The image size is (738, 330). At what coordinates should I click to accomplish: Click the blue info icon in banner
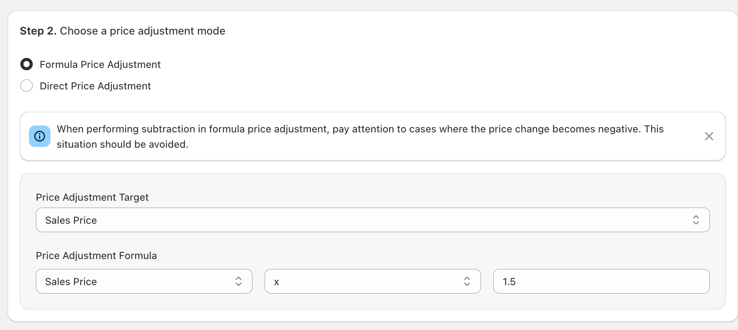[40, 136]
